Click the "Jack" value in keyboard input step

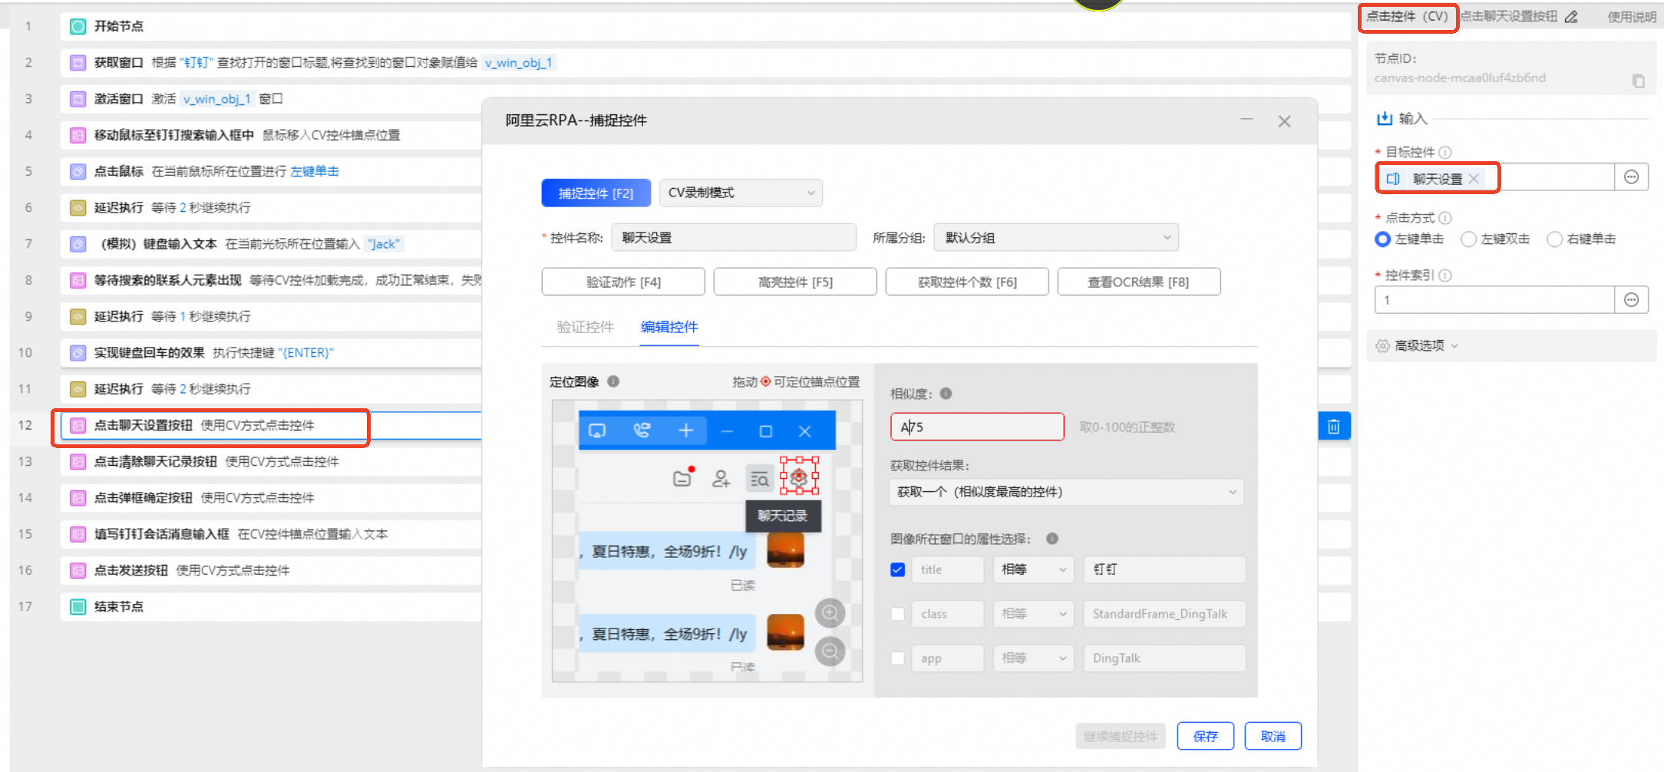click(x=383, y=244)
